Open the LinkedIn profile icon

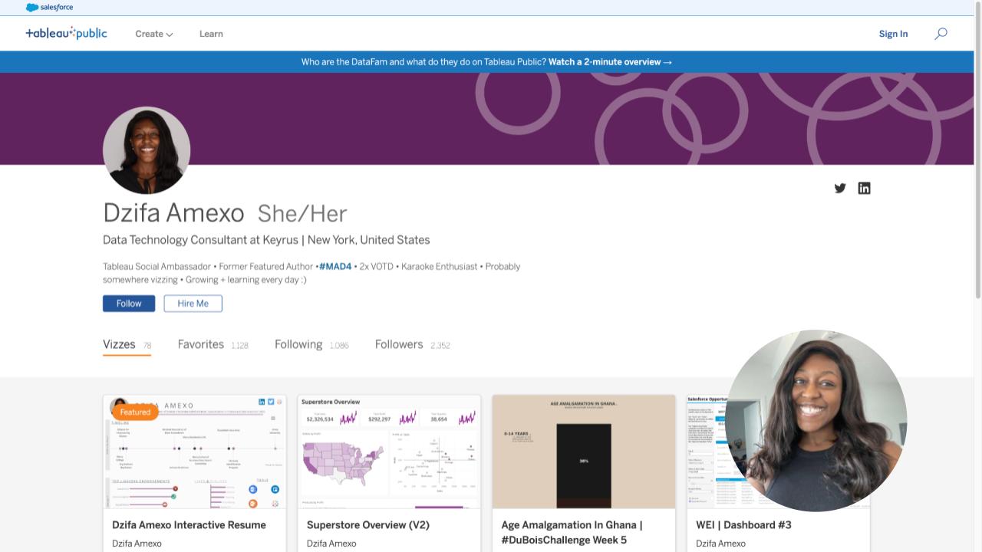(864, 189)
